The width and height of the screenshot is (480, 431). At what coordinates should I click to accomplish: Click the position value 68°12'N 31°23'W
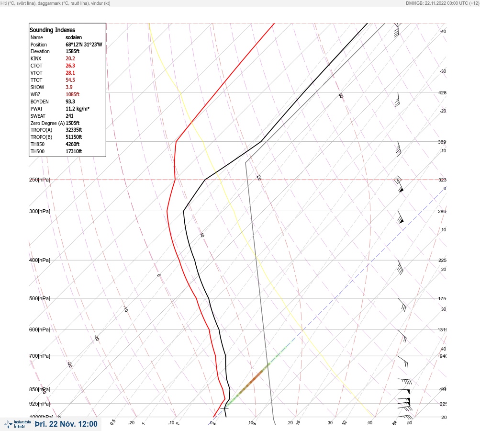pyautogui.click(x=84, y=45)
